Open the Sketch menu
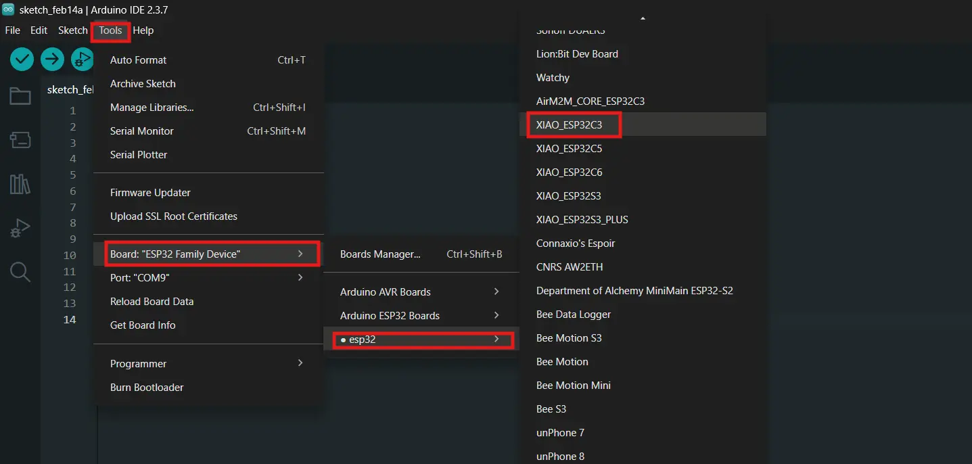The image size is (972, 464). (x=73, y=30)
